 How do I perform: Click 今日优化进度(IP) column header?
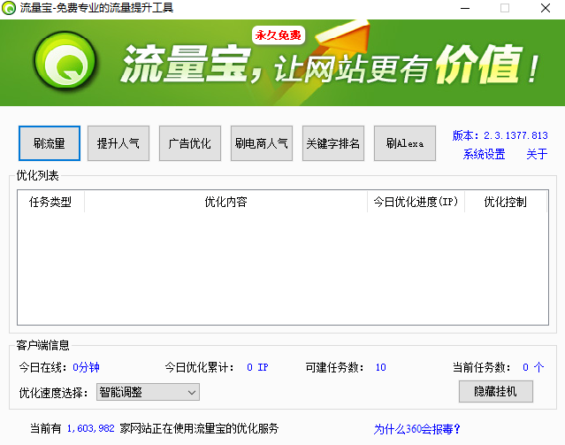pos(416,202)
